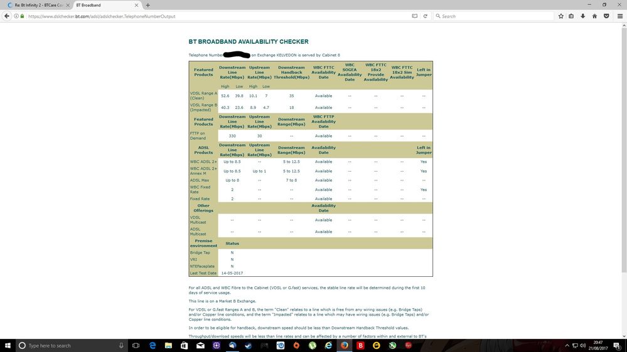Open Origin from taskbar
Screen dimensions: 627x352
(296, 346)
